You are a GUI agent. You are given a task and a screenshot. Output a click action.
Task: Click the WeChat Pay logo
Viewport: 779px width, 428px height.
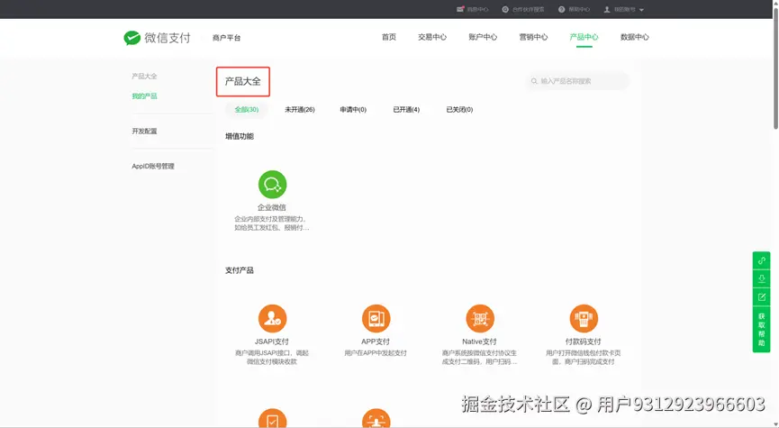[x=157, y=38]
